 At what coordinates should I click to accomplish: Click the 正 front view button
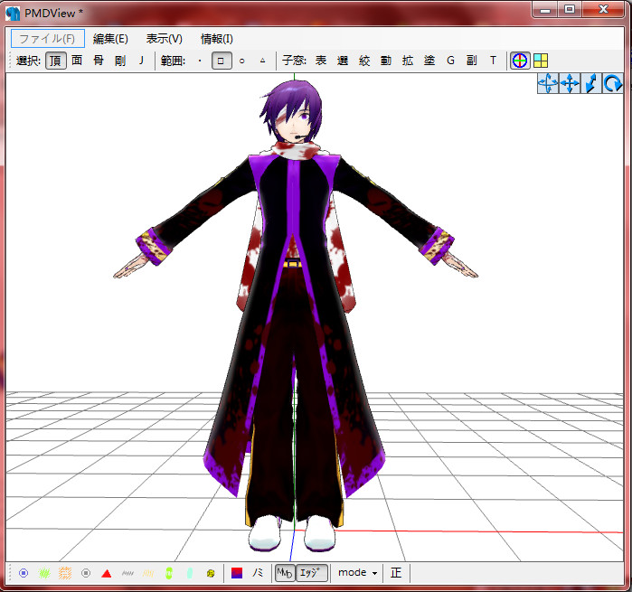pos(396,573)
